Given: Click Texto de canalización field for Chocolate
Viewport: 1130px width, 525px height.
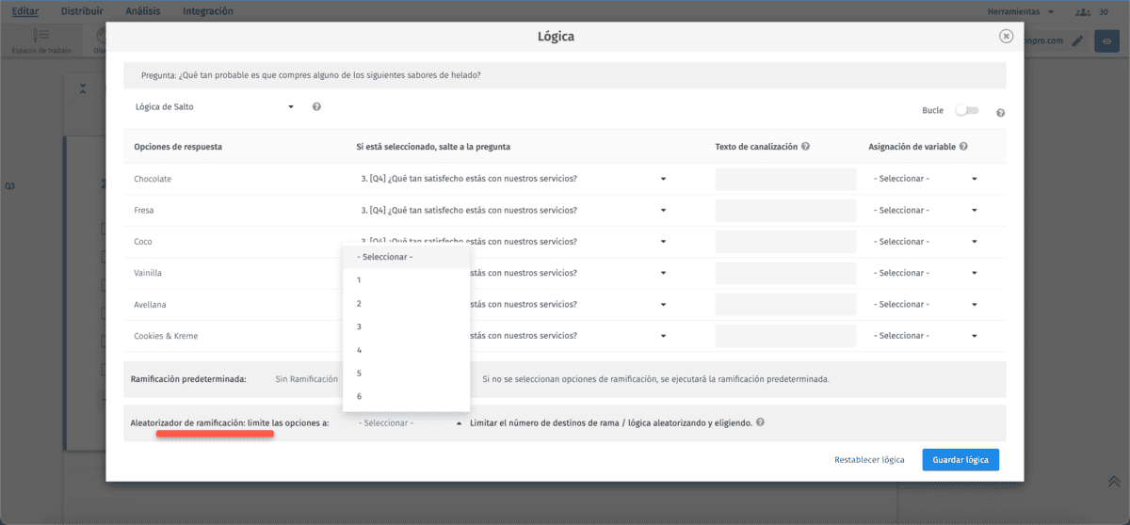Looking at the screenshot, I should tap(785, 179).
